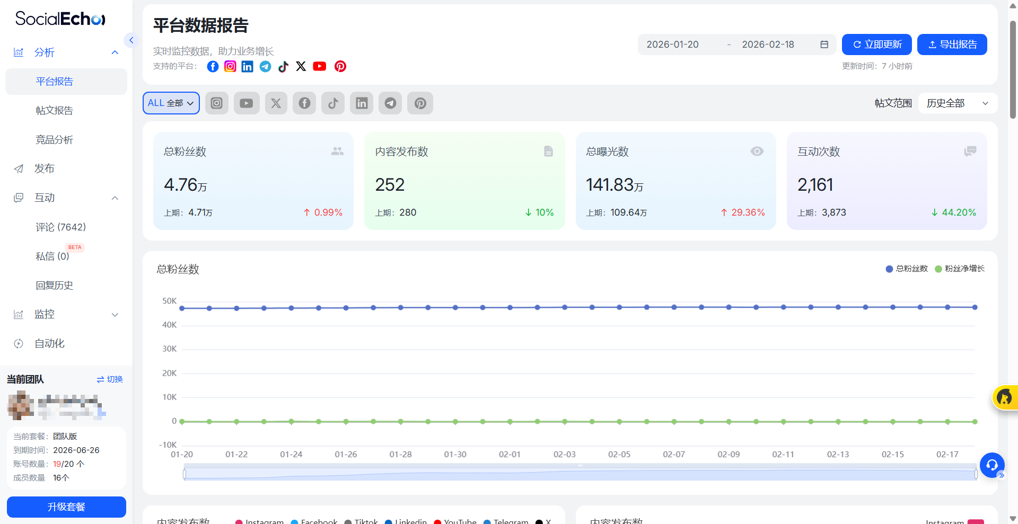The width and height of the screenshot is (1018, 524).
Task: Collapse the sidebar with arrow toggle
Action: (131, 40)
